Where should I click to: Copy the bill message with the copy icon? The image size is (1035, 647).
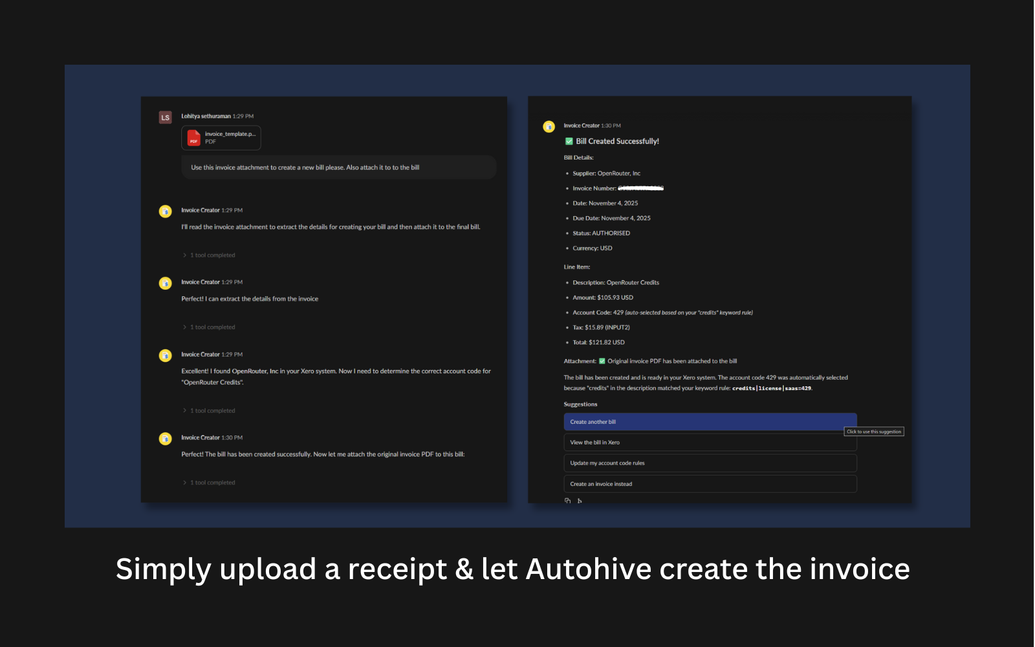[x=568, y=501]
